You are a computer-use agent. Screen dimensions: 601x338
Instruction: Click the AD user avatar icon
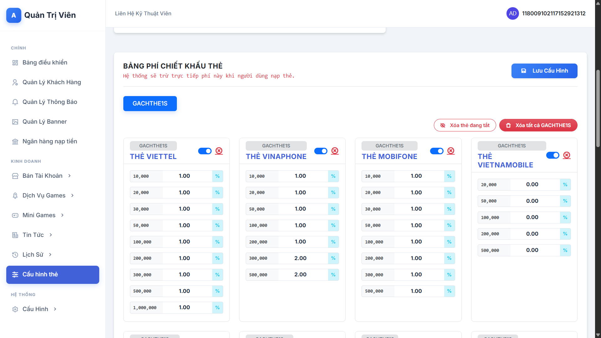click(x=512, y=13)
